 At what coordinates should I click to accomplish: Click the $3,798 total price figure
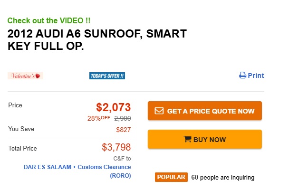pyautogui.click(x=116, y=148)
